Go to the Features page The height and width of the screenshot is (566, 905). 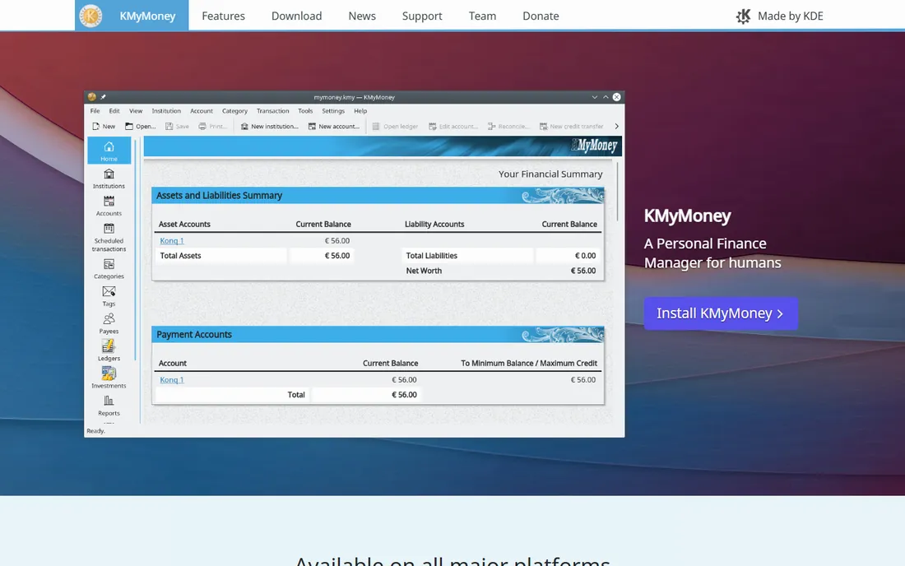[x=223, y=16]
